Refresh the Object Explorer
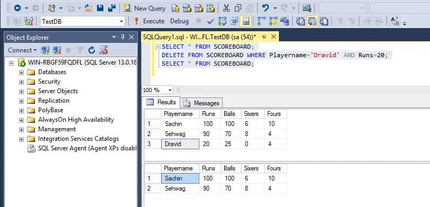The height and width of the screenshot is (207, 430). coord(92,50)
